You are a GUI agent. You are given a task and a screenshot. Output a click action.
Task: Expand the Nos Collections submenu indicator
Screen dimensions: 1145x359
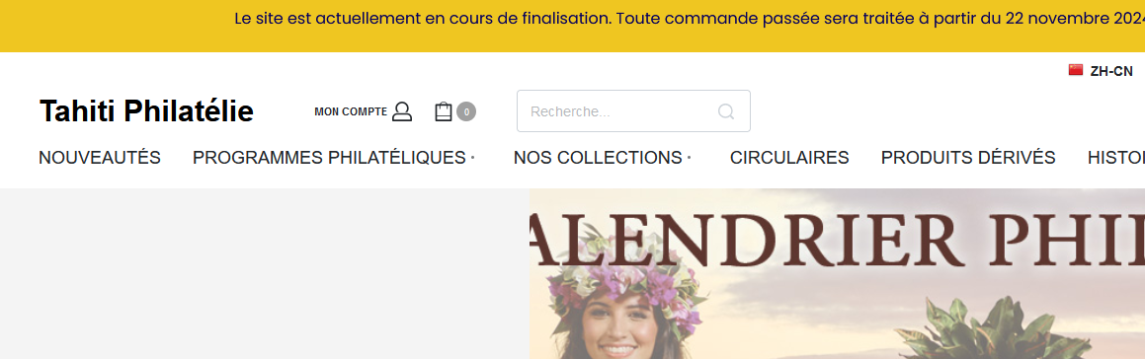tap(689, 158)
